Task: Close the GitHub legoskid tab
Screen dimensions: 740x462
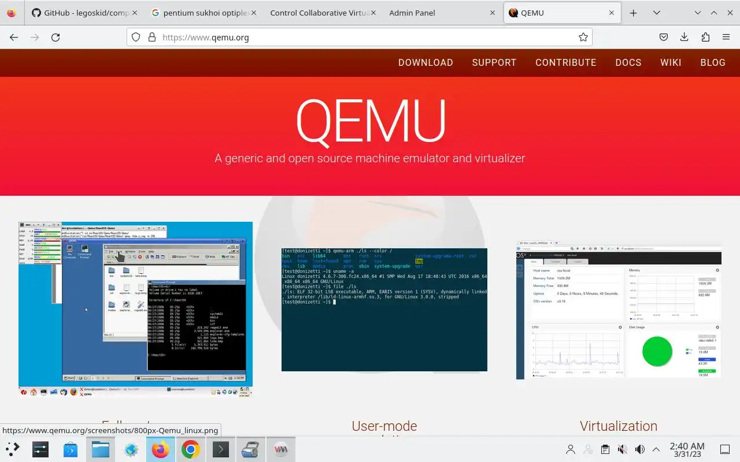Action: click(x=135, y=13)
